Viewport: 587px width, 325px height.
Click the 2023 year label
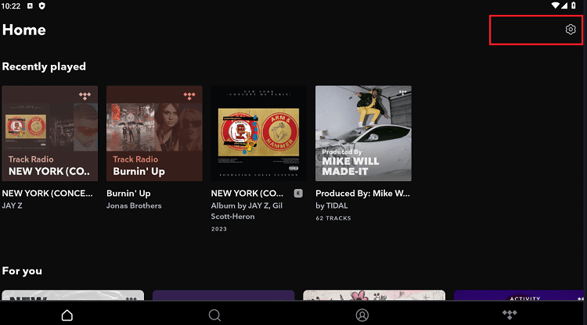point(218,229)
